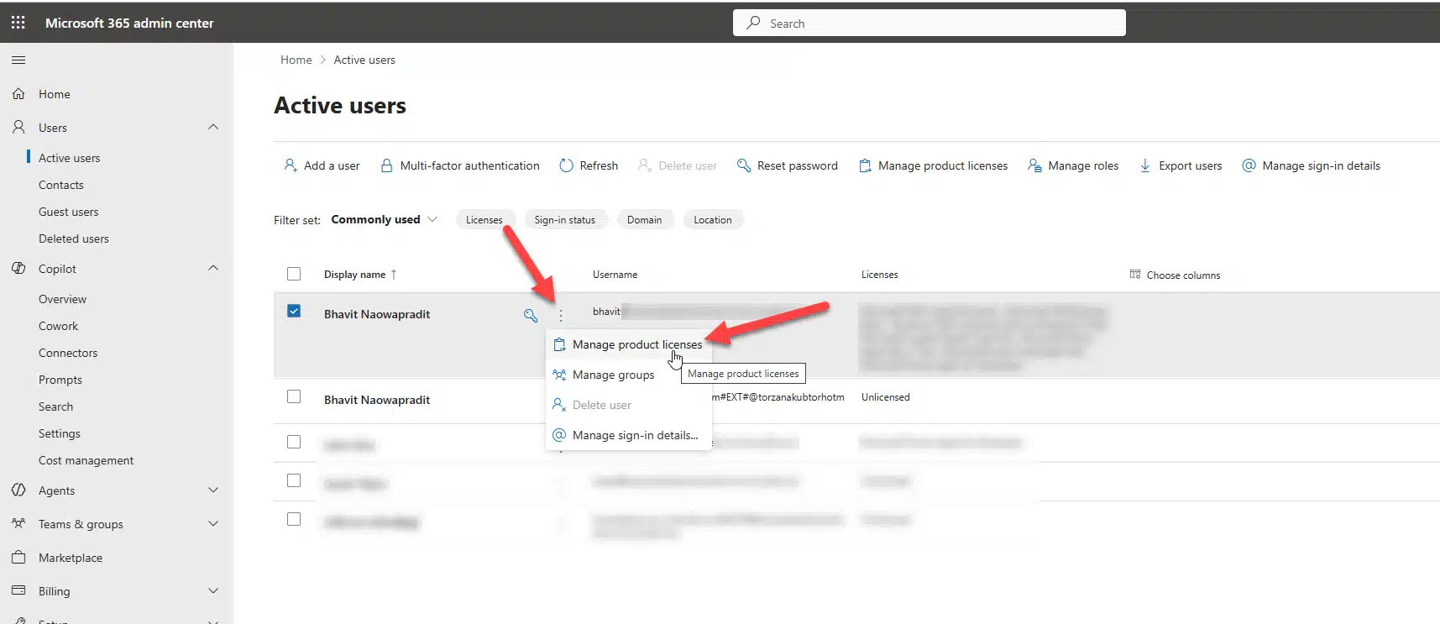Expand the Teams & groups chevron
Screen dimensions: 1440x624
(213, 523)
